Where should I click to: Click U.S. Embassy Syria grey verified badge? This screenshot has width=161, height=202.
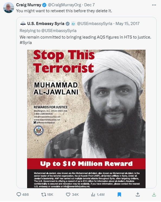pos(67,24)
